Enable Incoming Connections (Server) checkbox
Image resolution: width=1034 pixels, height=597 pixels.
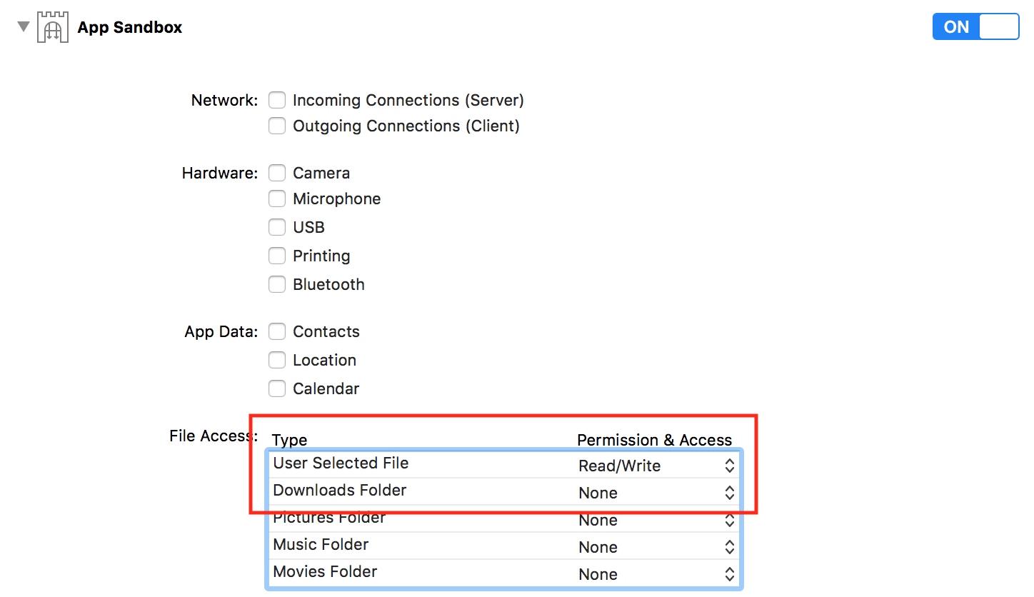277,100
